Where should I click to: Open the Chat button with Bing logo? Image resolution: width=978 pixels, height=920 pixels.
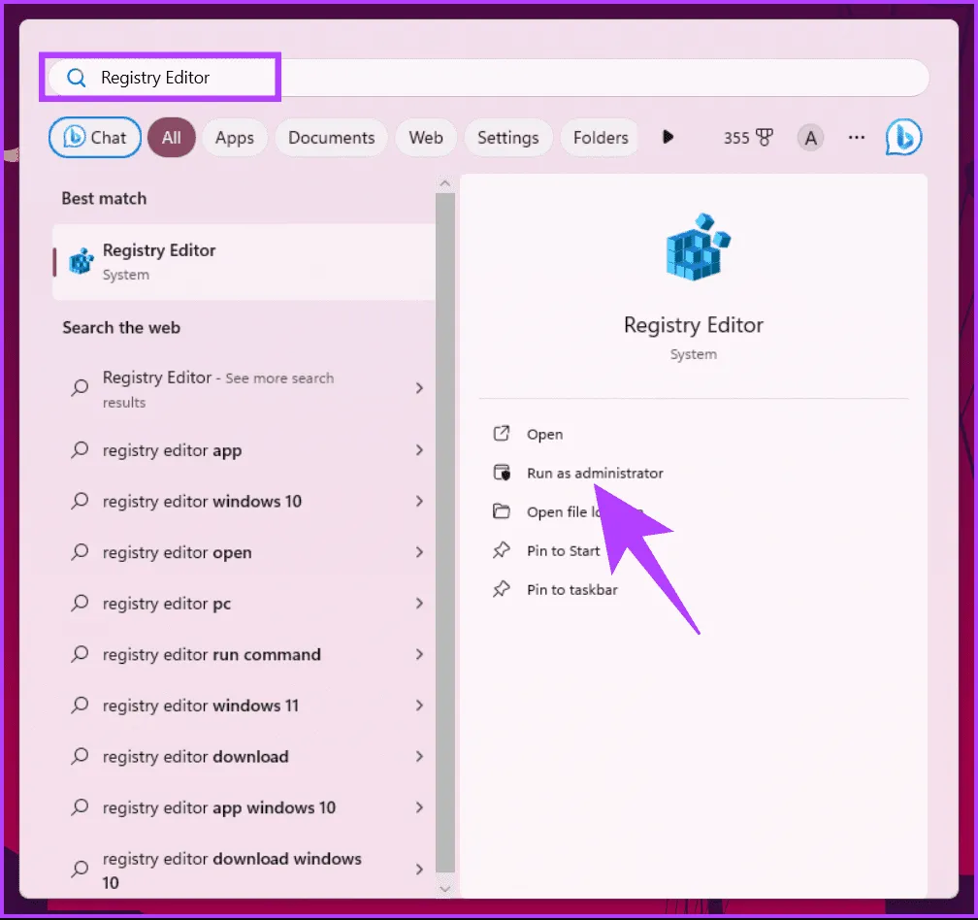click(x=95, y=138)
